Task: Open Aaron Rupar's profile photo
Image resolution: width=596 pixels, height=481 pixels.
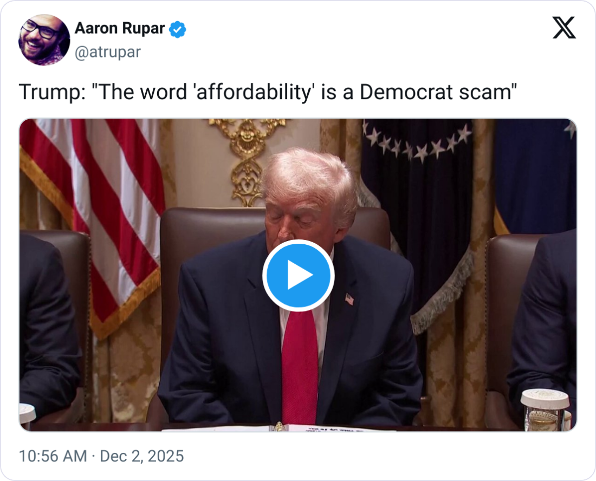Action: (44, 40)
